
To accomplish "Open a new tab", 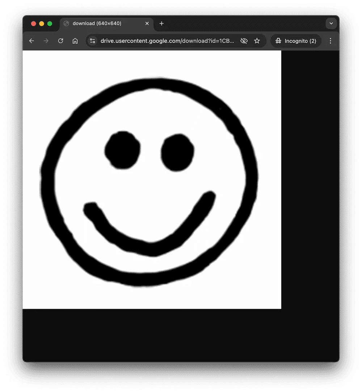I will point(162,24).
